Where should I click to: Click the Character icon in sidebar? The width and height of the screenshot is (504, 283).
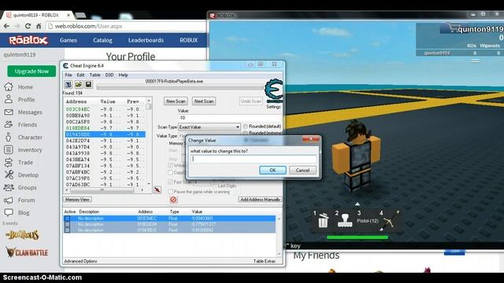tap(9, 137)
